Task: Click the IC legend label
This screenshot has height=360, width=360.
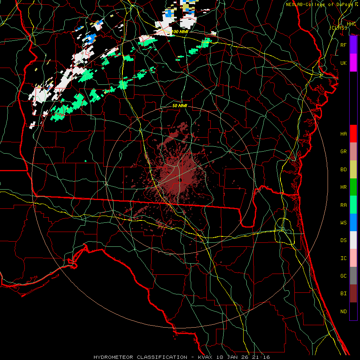Action: point(344,258)
